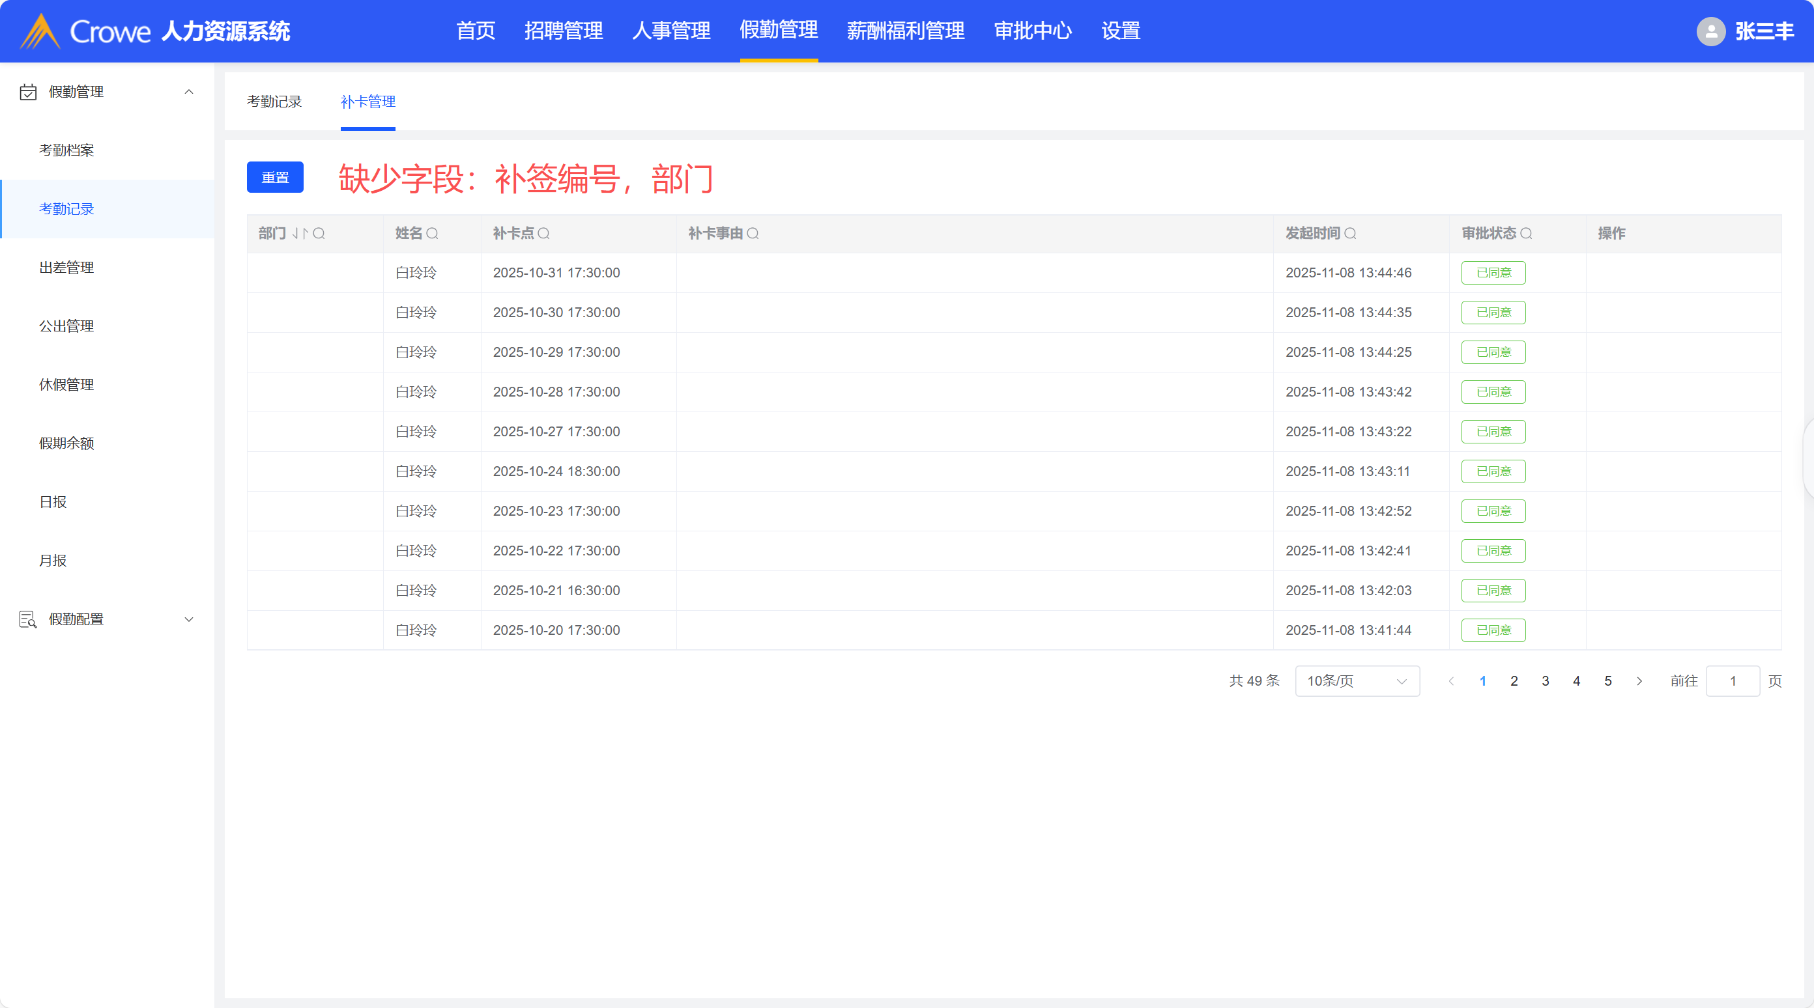Click the search icon beside 部门 header
Image resolution: width=1814 pixels, height=1008 pixels.
(x=319, y=234)
